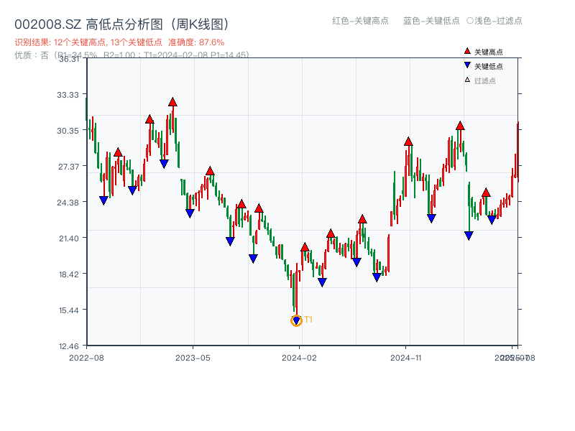This screenshot has height=431, width=575.
Task: Click the 18.42 y-axis label
Action: coord(69,274)
